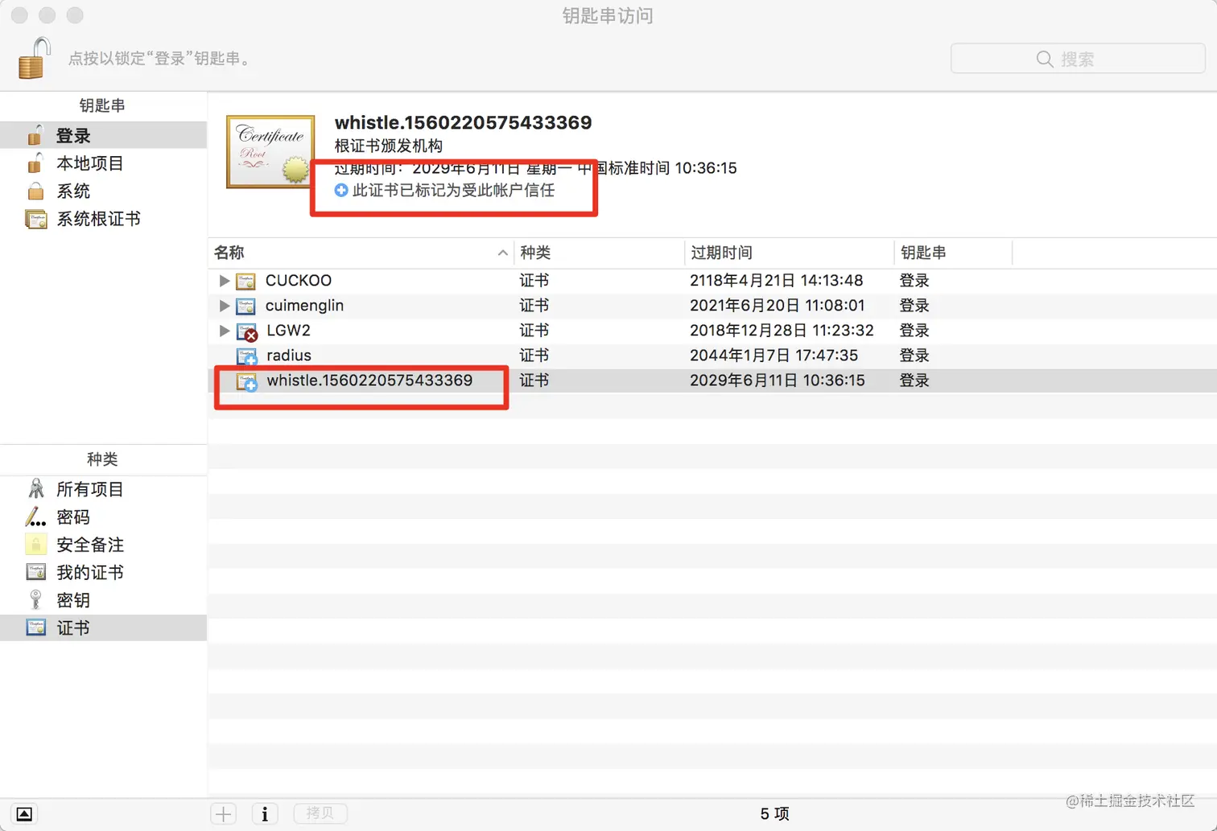This screenshot has width=1217, height=831.
Task: Click the radius certificate icon
Action: [246, 356]
